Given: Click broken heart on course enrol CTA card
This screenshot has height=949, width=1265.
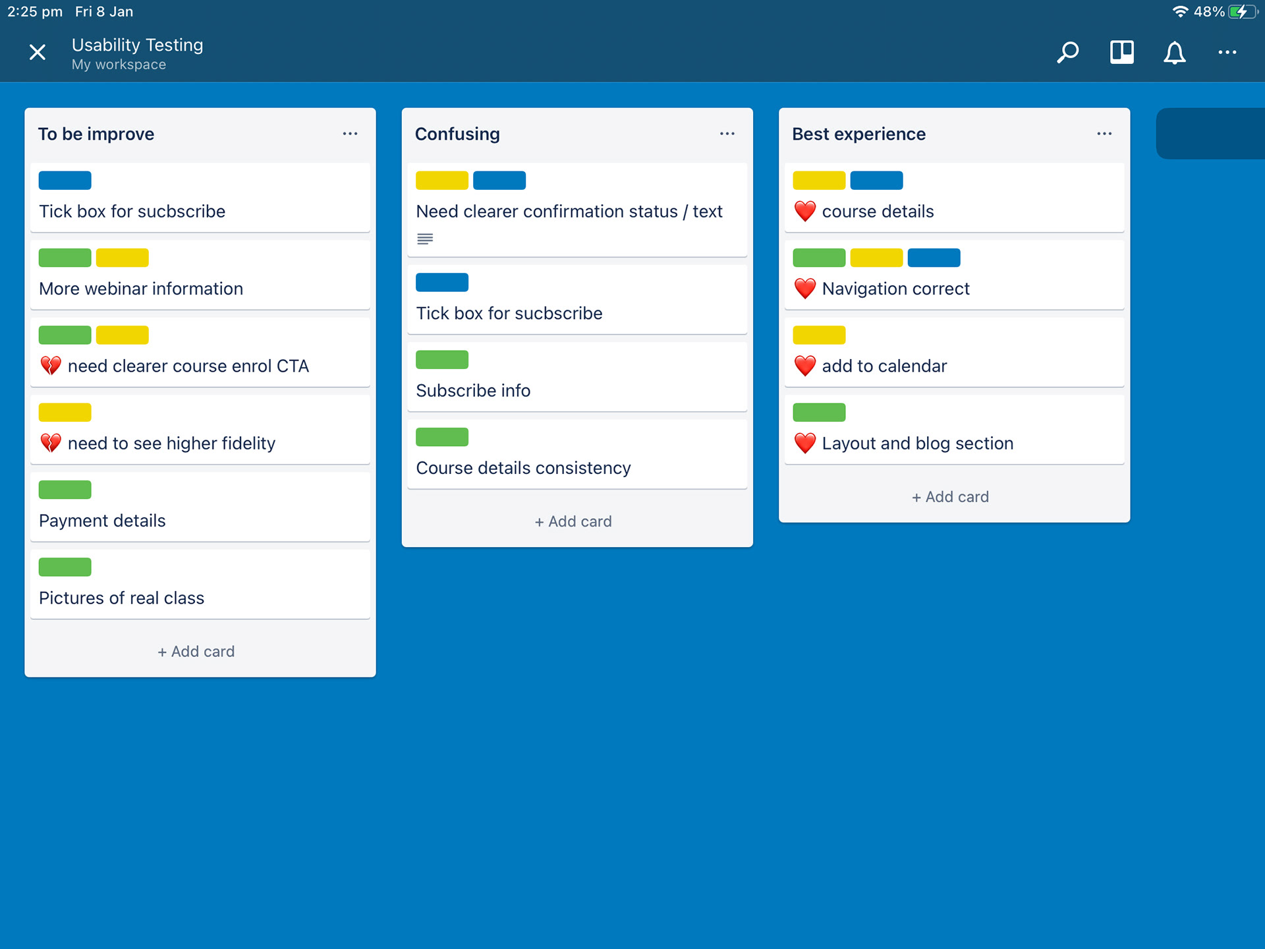Looking at the screenshot, I should (x=51, y=366).
